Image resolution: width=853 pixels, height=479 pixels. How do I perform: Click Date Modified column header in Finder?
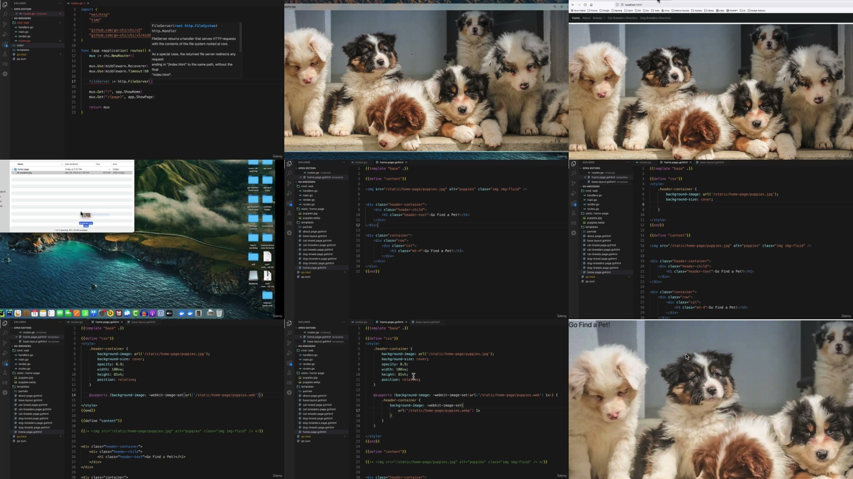click(x=71, y=164)
